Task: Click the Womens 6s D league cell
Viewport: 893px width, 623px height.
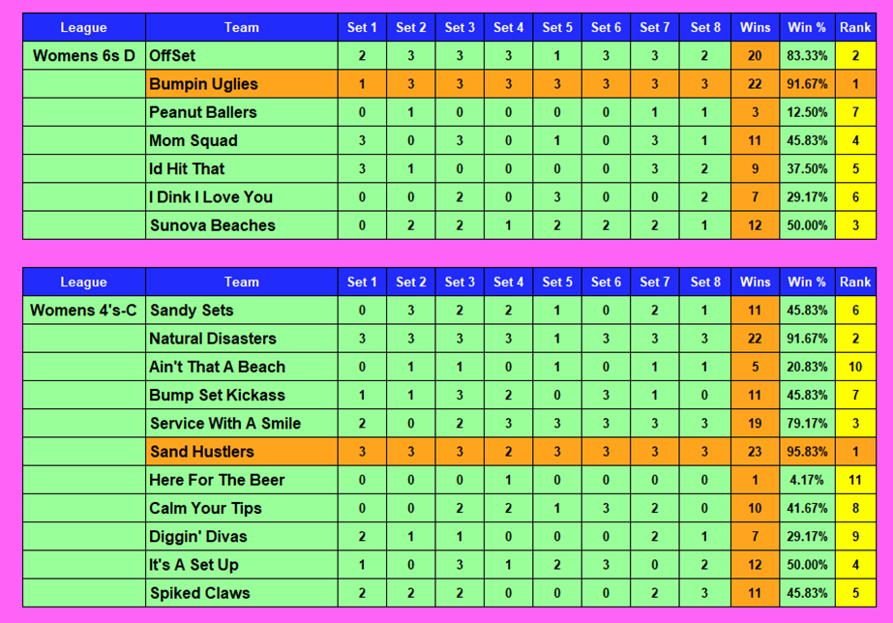Action: click(x=84, y=56)
